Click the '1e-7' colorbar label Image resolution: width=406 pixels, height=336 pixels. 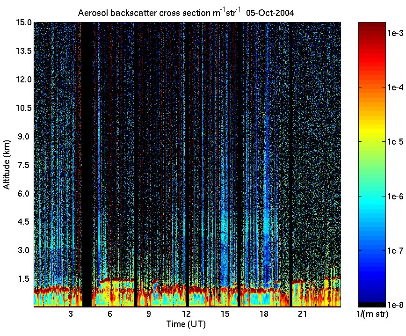(395, 251)
